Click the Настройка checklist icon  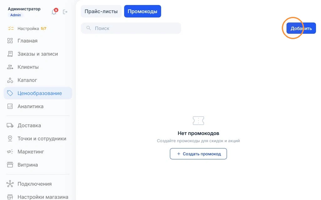coord(11,28)
